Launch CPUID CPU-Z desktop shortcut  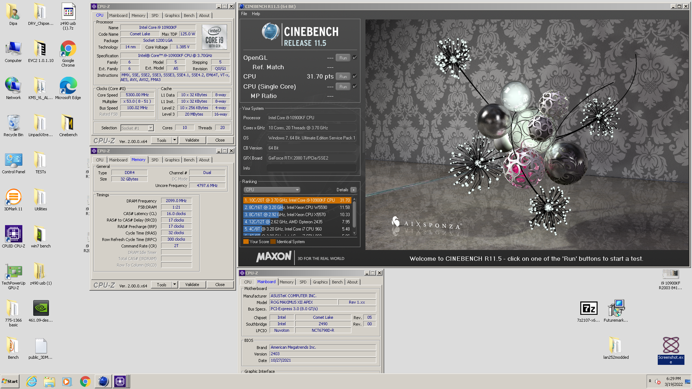[x=13, y=237]
